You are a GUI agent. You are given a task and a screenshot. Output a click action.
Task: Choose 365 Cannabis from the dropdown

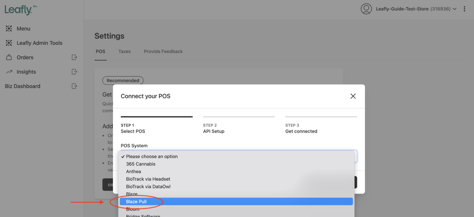141,164
